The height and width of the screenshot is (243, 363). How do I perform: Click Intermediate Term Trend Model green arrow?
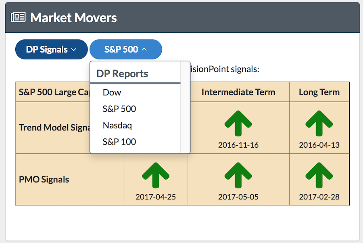point(238,123)
